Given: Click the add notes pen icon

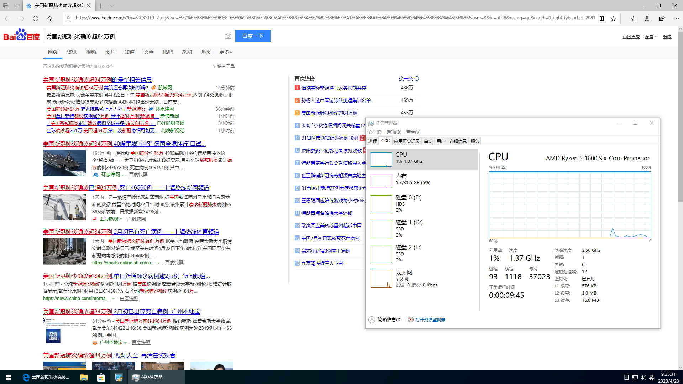Looking at the screenshot, I should 648,19.
